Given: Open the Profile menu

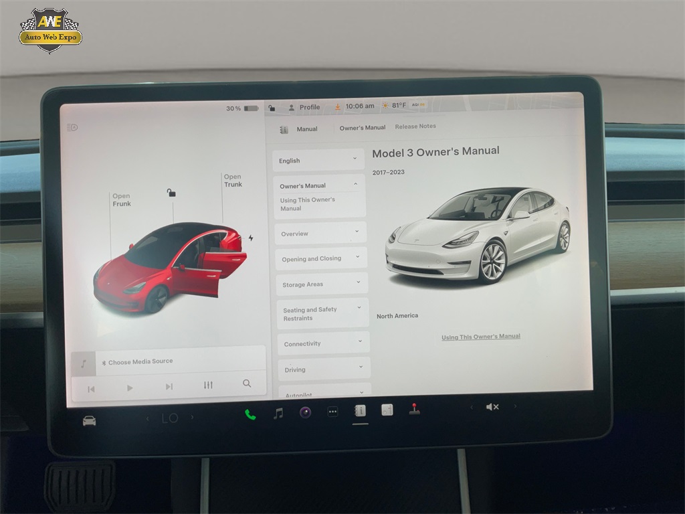Looking at the screenshot, I should click(x=304, y=107).
